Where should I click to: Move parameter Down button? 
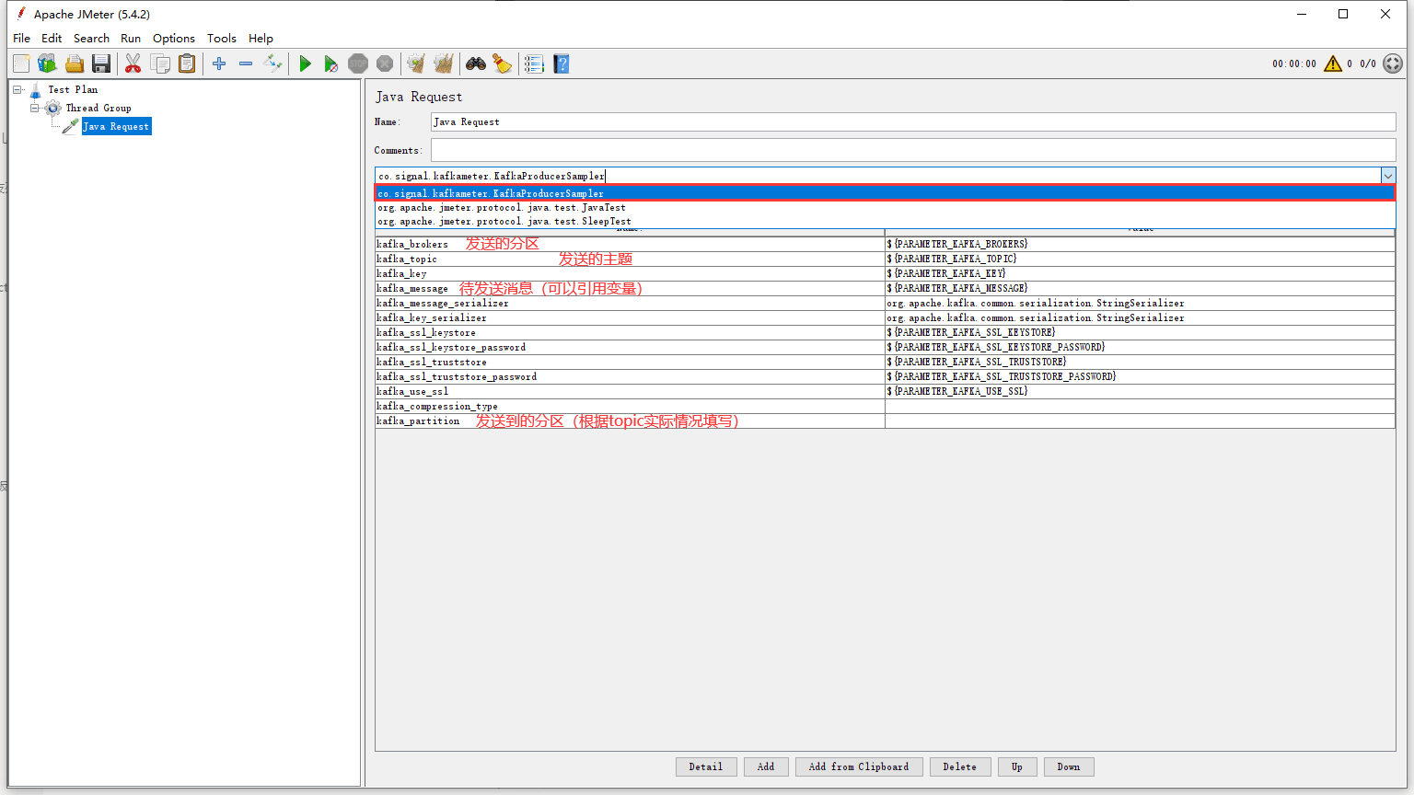[x=1069, y=766]
